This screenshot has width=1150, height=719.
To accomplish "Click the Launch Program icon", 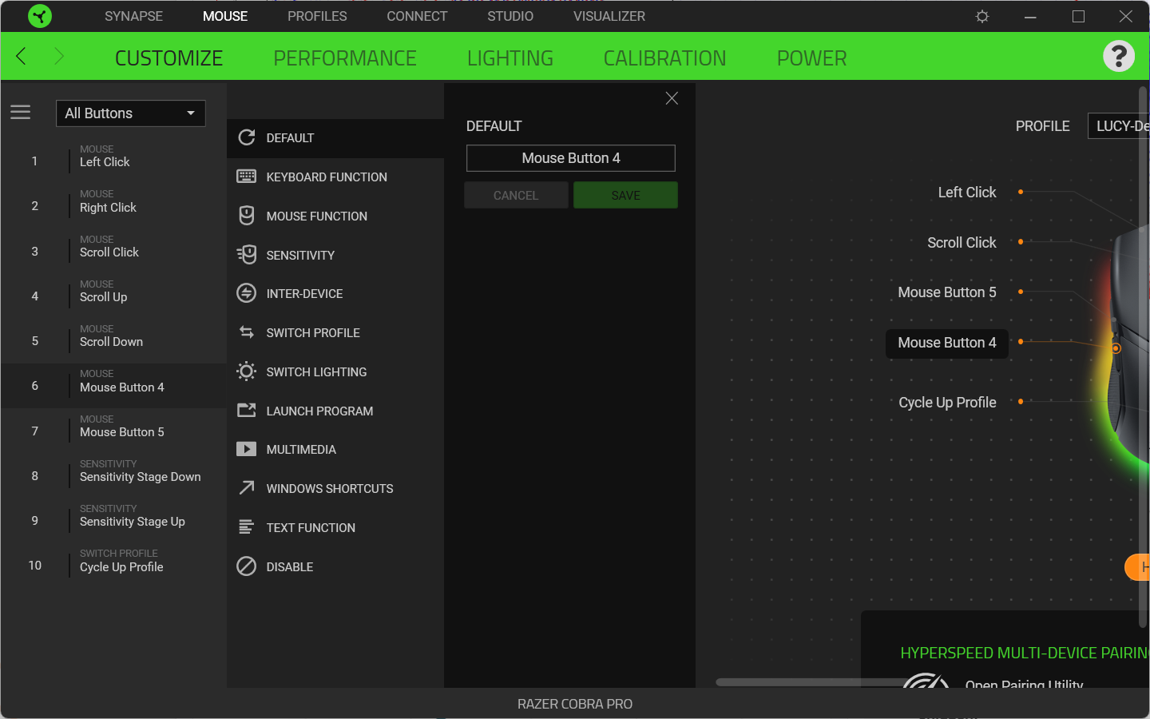I will (x=247, y=411).
